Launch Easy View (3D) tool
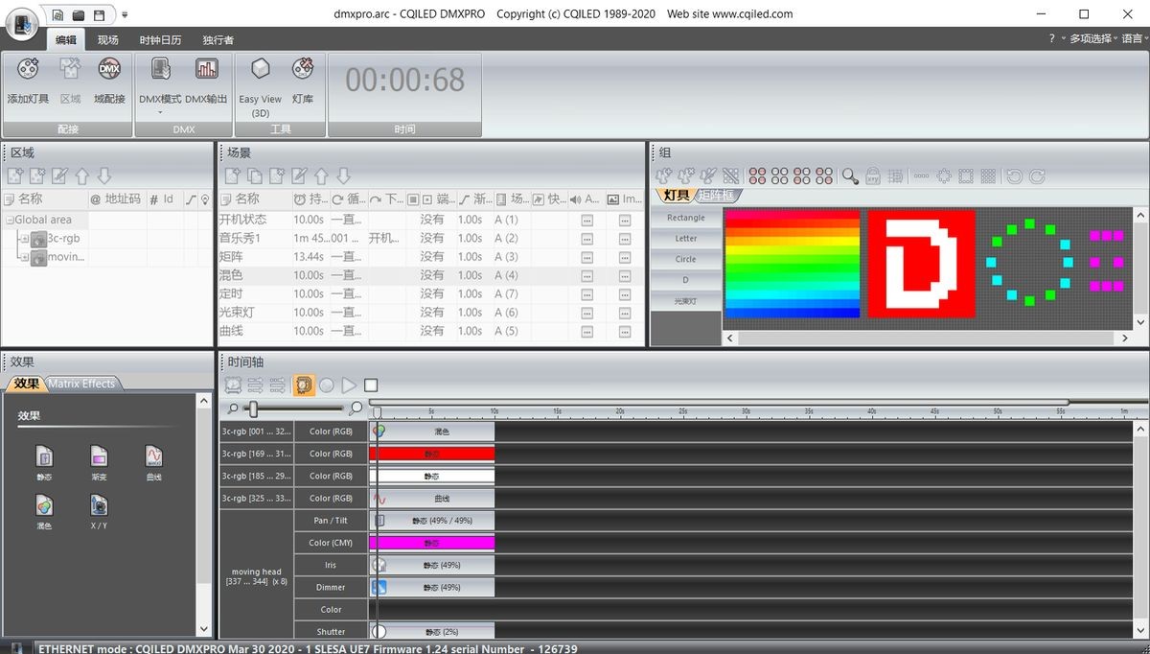 (x=260, y=71)
